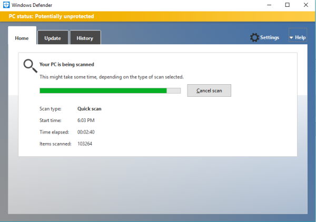
Task: Click the Settings gear icon
Action: [x=254, y=37]
